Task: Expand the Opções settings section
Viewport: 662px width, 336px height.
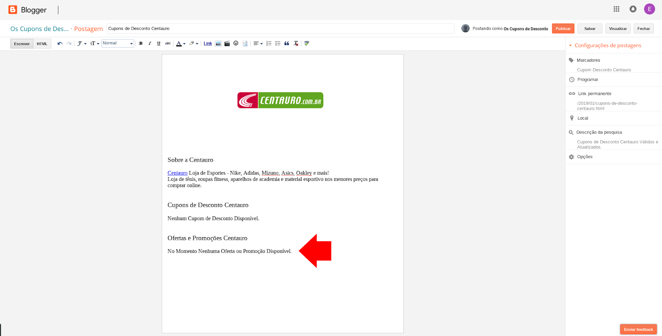Action: coord(585,157)
